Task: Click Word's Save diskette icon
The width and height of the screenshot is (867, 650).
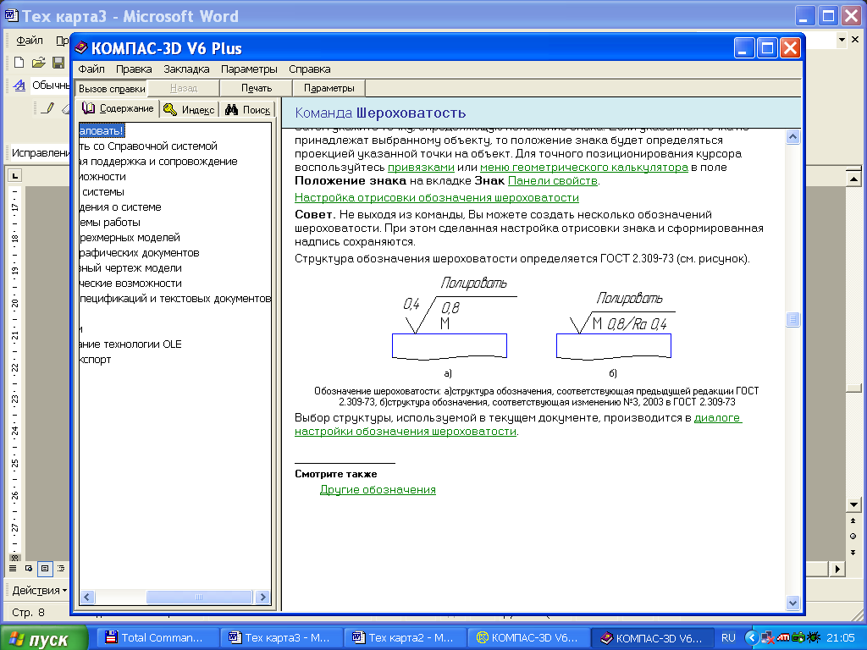Action: pos(58,63)
